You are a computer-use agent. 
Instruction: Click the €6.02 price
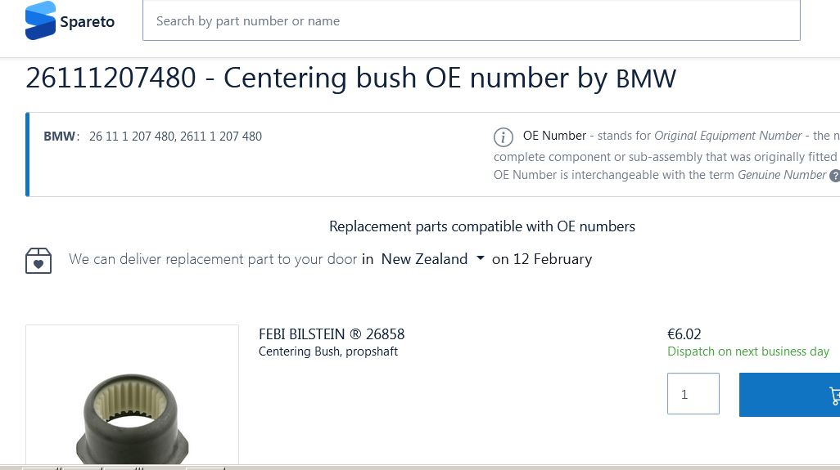point(684,334)
